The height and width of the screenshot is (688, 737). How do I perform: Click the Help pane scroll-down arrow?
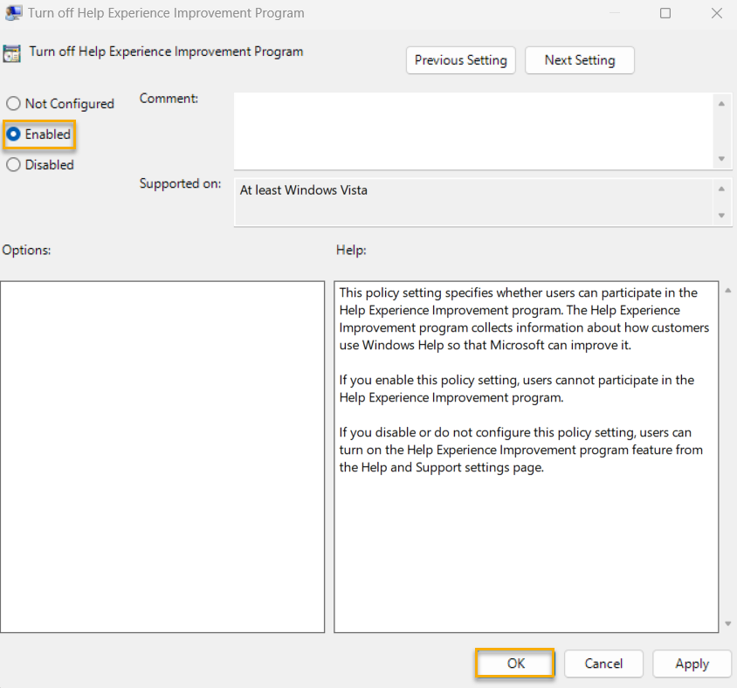[726, 624]
